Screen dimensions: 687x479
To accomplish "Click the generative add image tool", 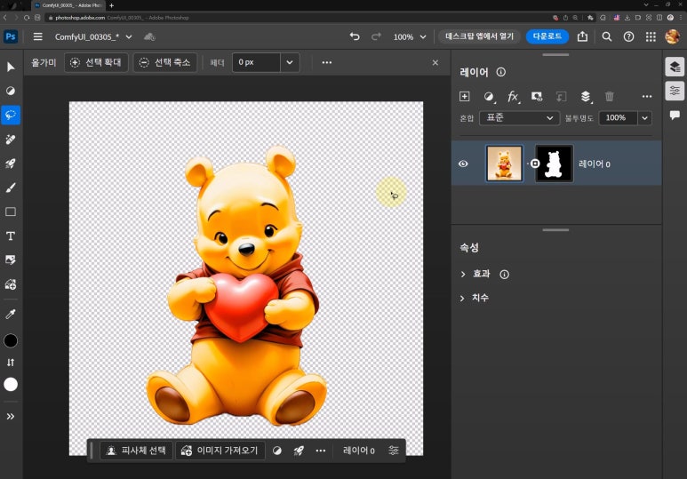I will (11, 284).
